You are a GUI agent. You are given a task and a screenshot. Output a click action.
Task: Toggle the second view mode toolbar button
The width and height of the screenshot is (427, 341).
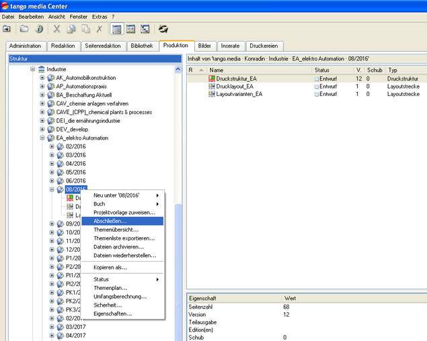pos(130,29)
